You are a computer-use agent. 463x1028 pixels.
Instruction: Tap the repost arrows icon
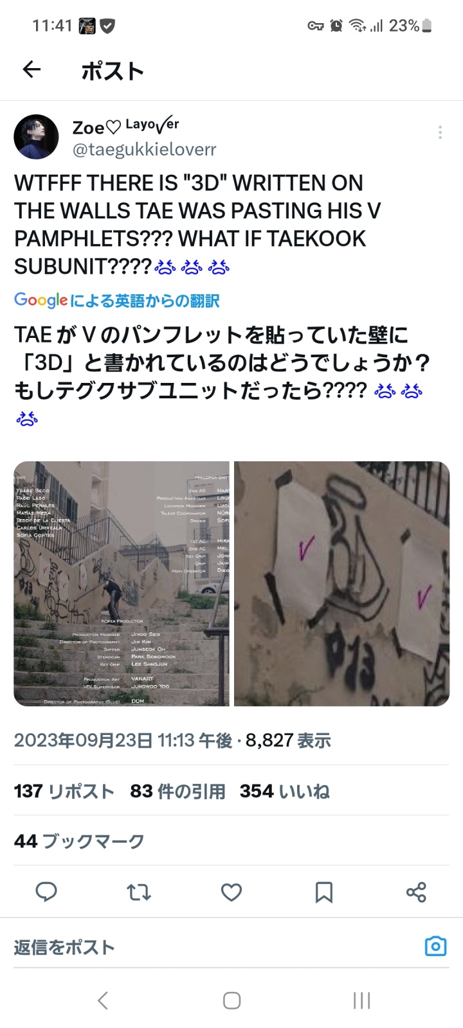tap(139, 892)
